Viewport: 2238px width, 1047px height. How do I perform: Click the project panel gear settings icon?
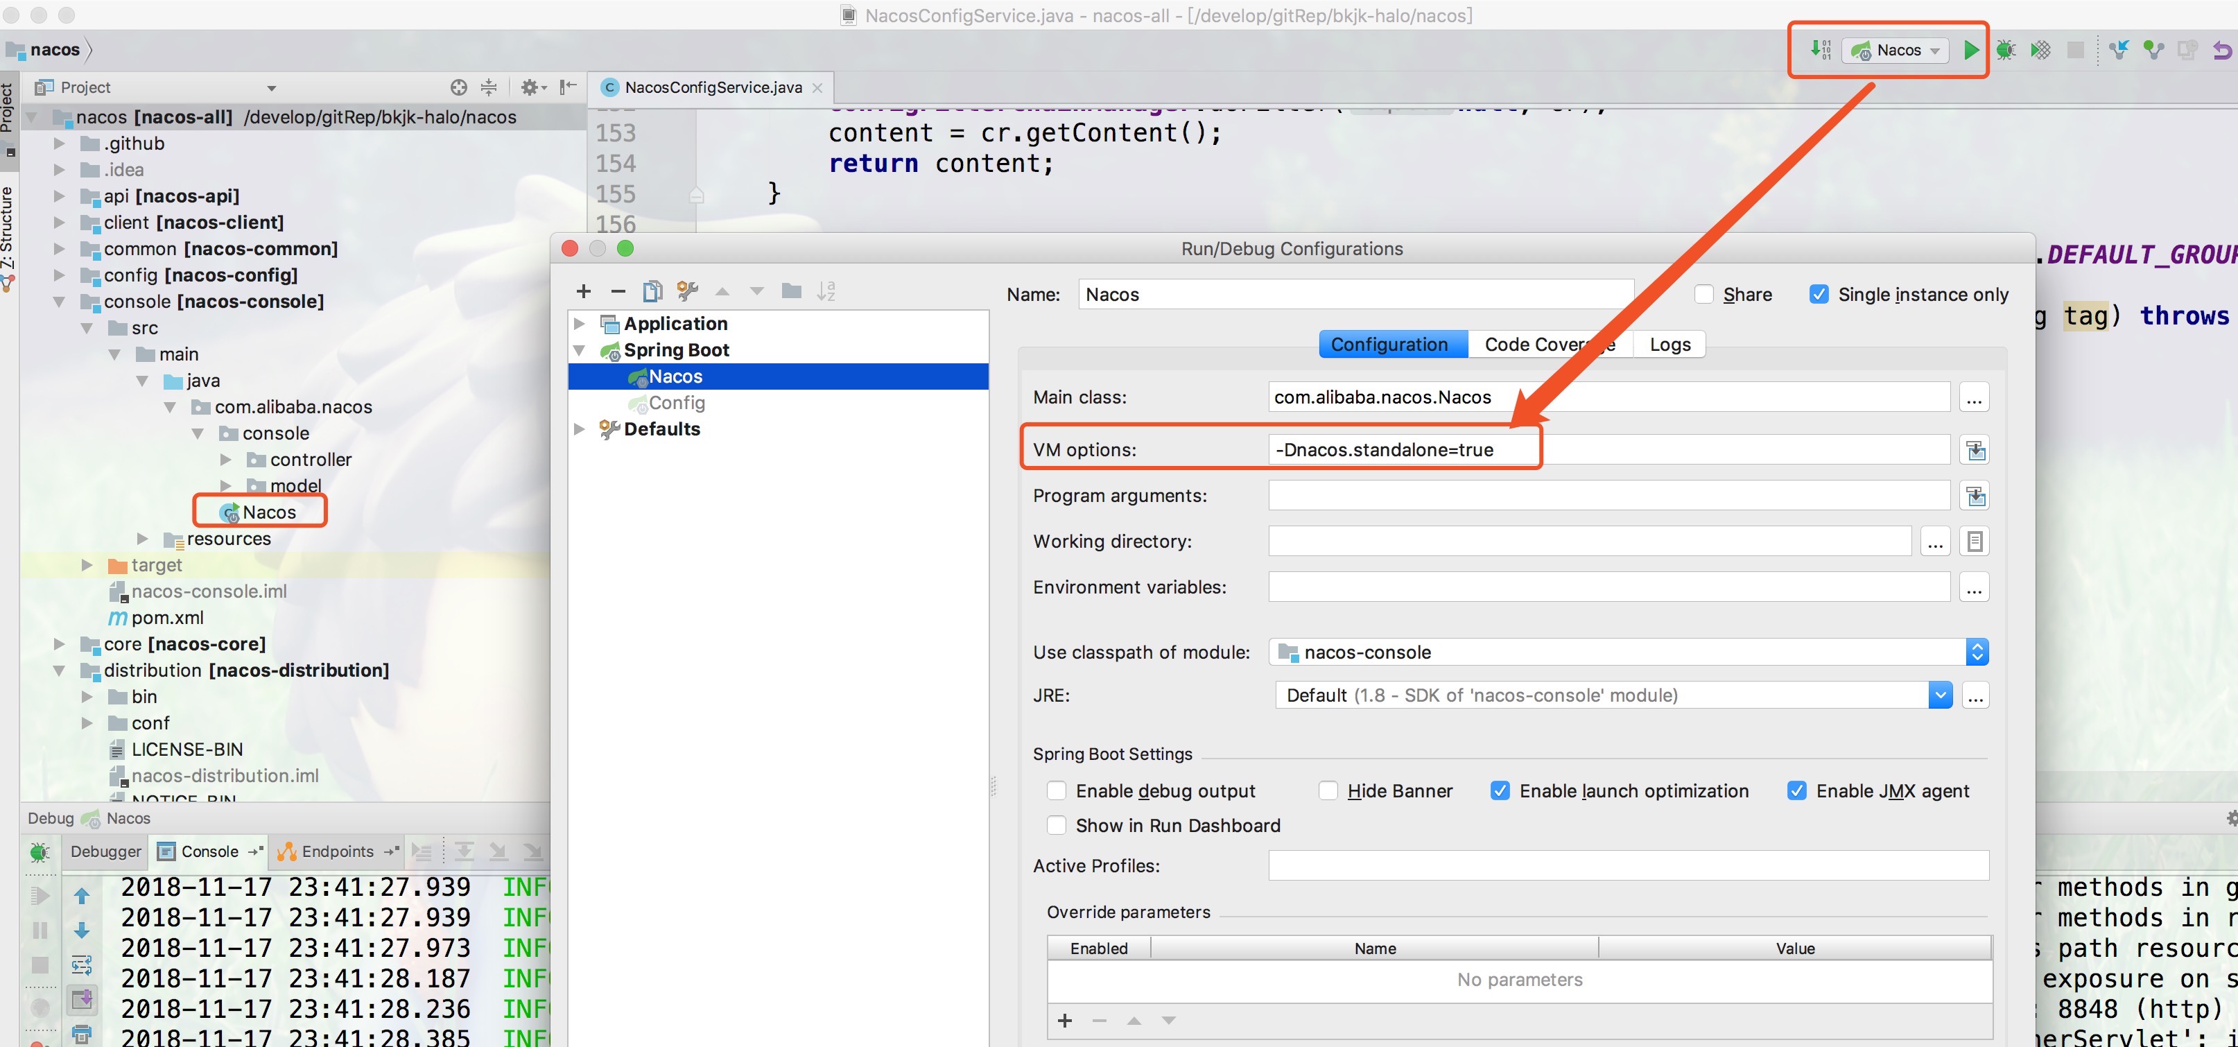point(529,87)
